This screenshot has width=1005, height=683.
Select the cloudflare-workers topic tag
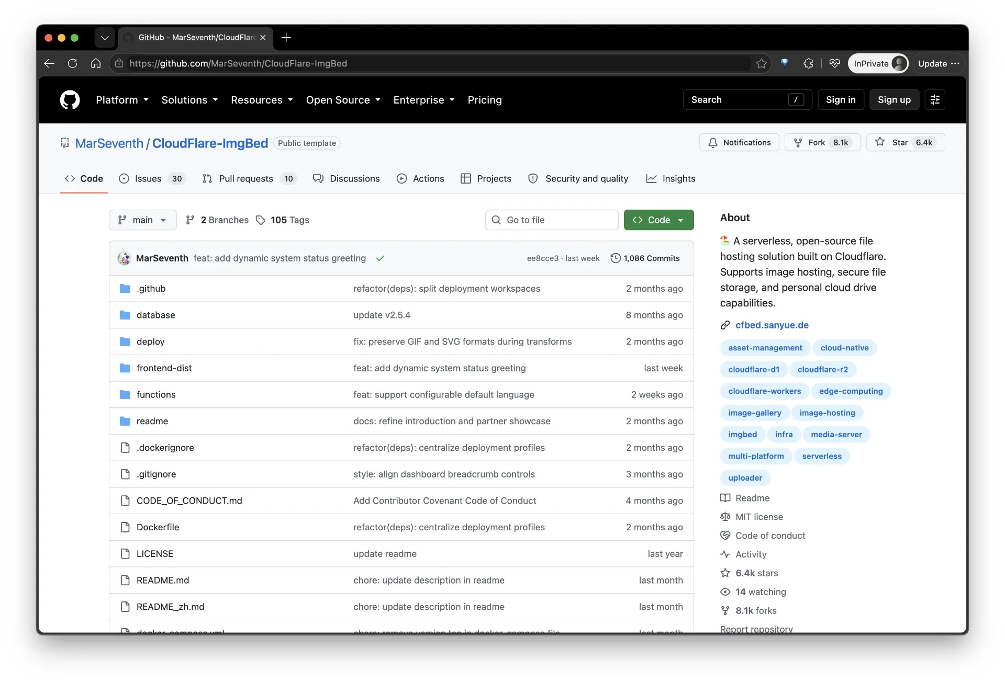pos(764,391)
